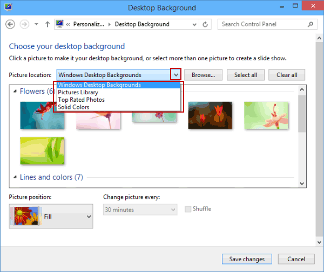Open the Picture position Fill dropdown

[x=51, y=217]
